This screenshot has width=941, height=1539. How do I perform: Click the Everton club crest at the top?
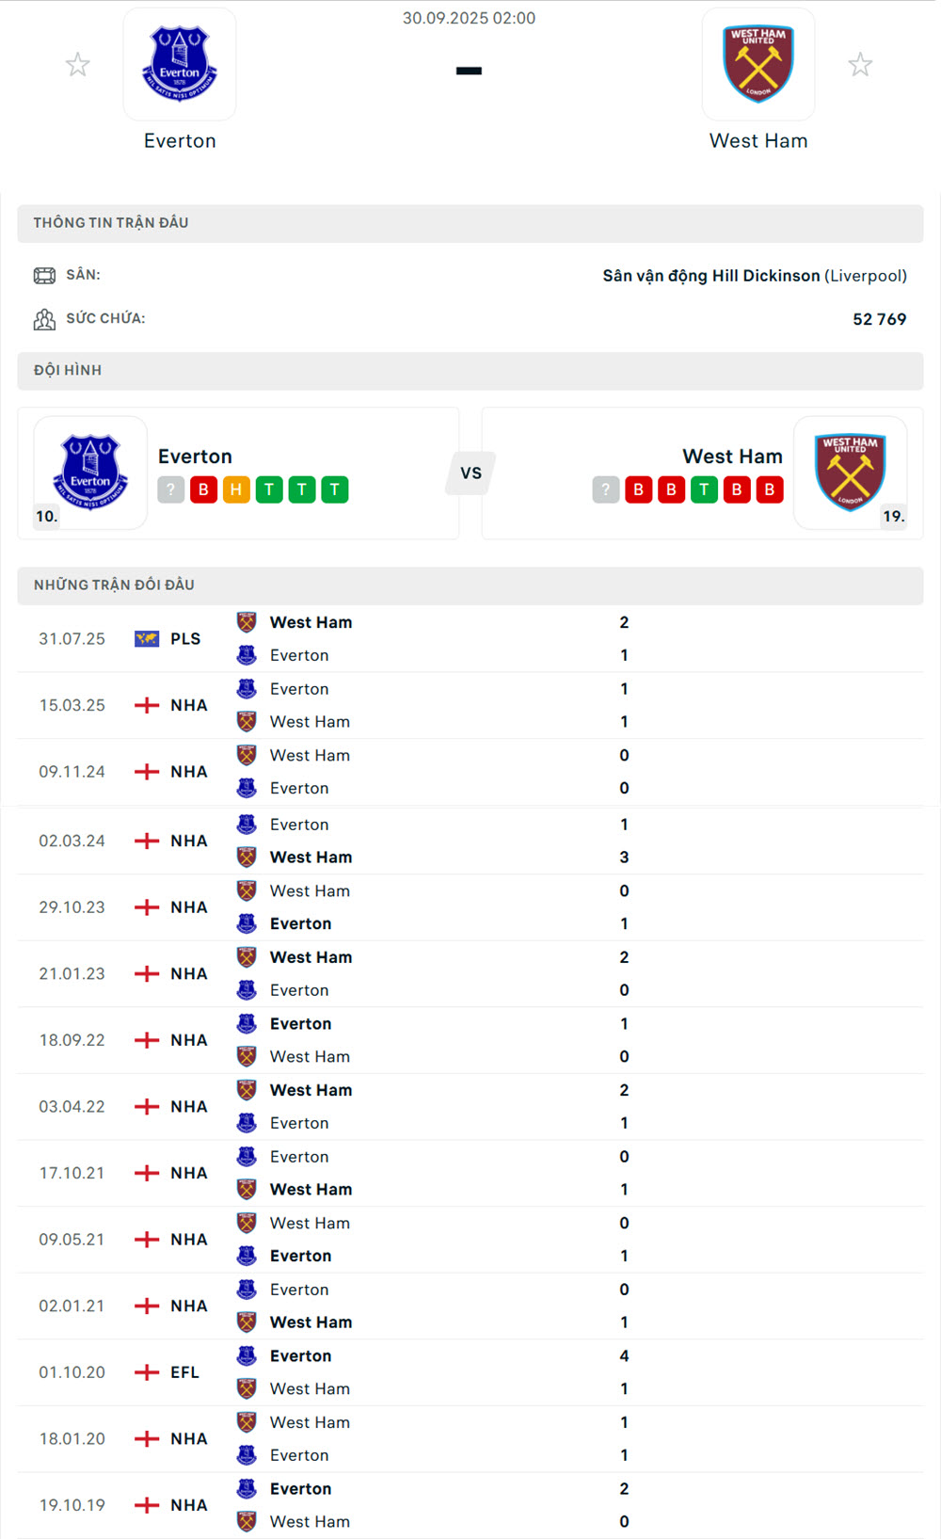(x=180, y=63)
